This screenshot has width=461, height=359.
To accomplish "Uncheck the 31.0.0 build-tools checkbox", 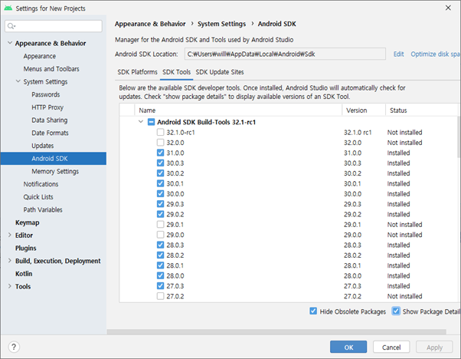I will pos(160,153).
